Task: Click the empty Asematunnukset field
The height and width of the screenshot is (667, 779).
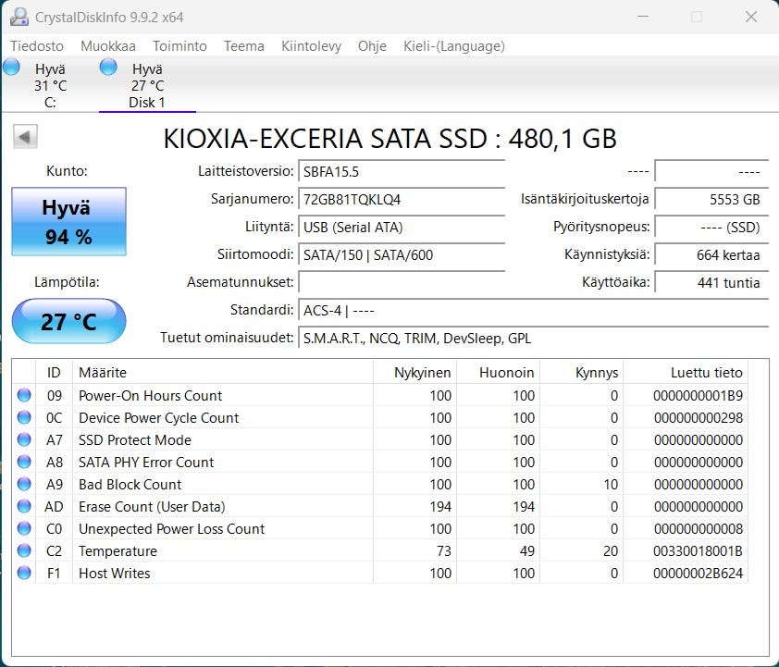Action: coord(402,282)
